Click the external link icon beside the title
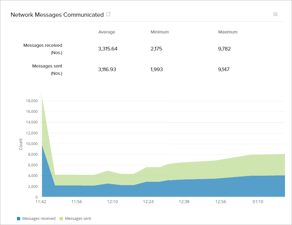The height and width of the screenshot is (225, 292). coord(109,14)
